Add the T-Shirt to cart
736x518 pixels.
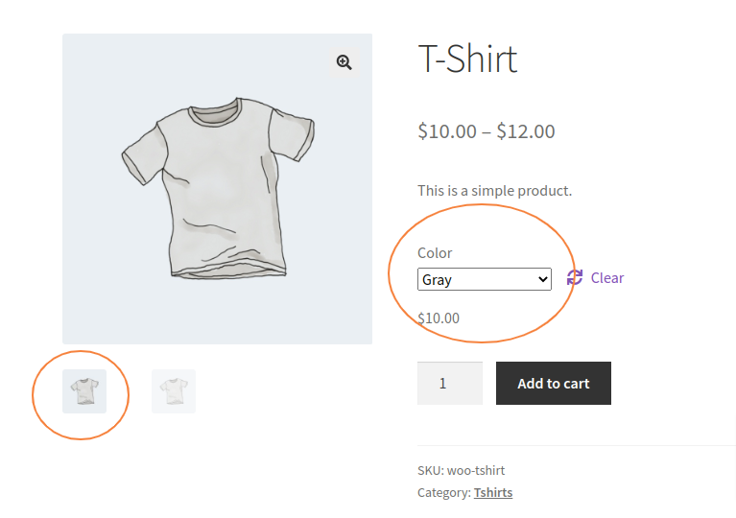coord(554,383)
